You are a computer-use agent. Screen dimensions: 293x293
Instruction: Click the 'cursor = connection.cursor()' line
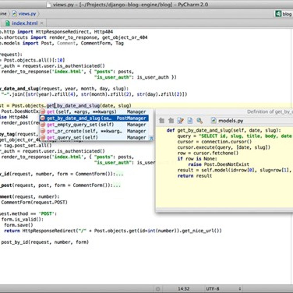[x=215, y=142]
